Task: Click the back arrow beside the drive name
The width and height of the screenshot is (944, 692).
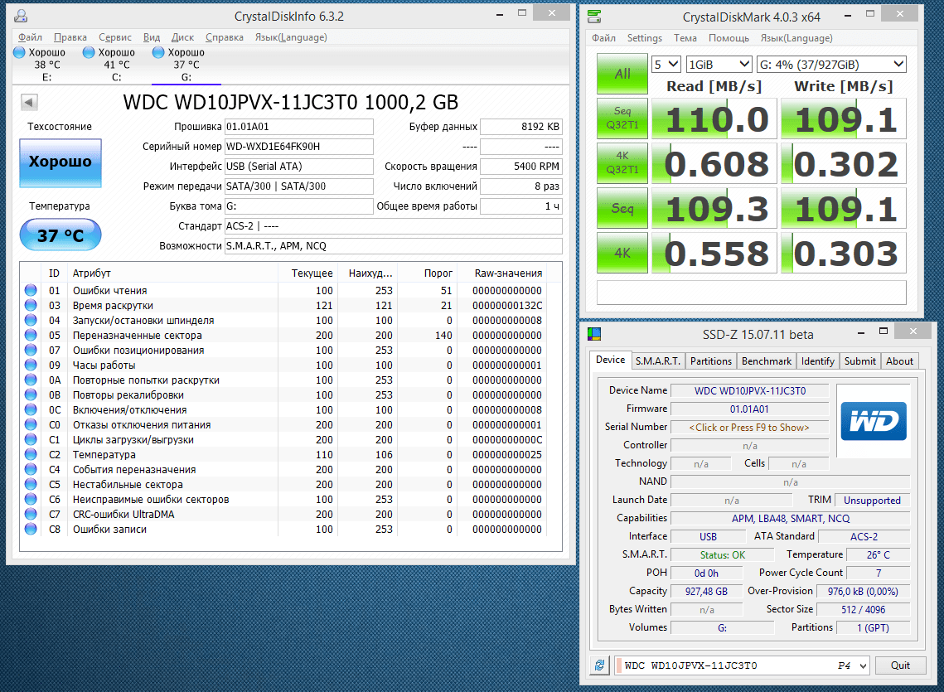Action: pyautogui.click(x=29, y=103)
